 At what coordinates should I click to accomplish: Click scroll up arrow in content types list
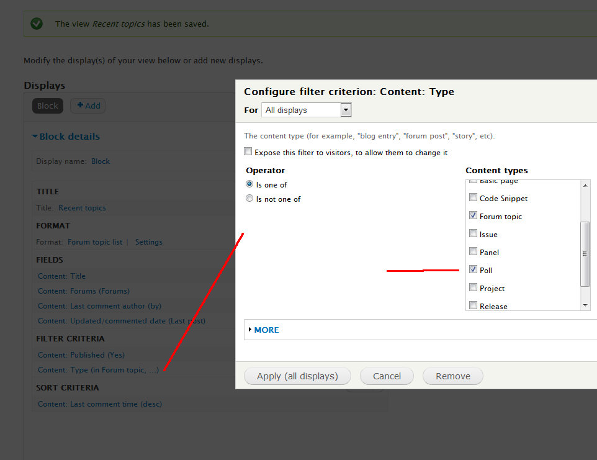click(585, 186)
